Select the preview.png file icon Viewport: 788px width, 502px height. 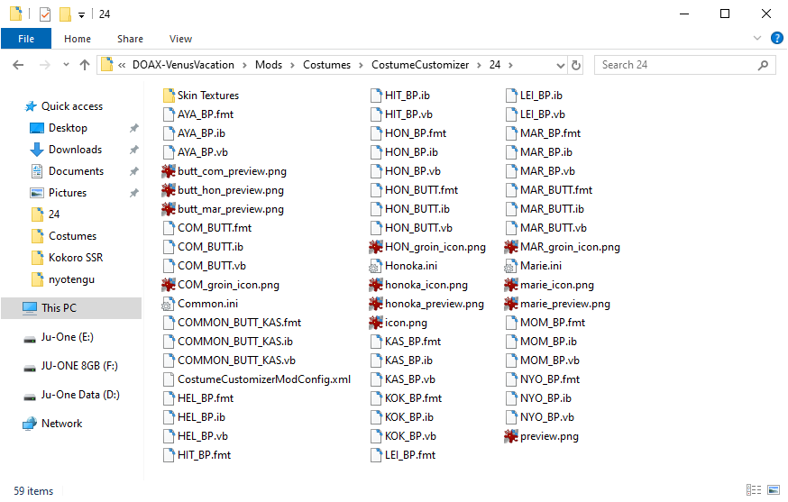511,436
